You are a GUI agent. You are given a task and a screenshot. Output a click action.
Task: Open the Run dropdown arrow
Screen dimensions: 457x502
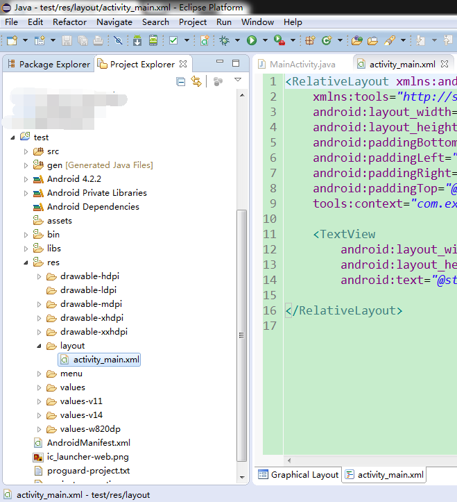(x=265, y=40)
